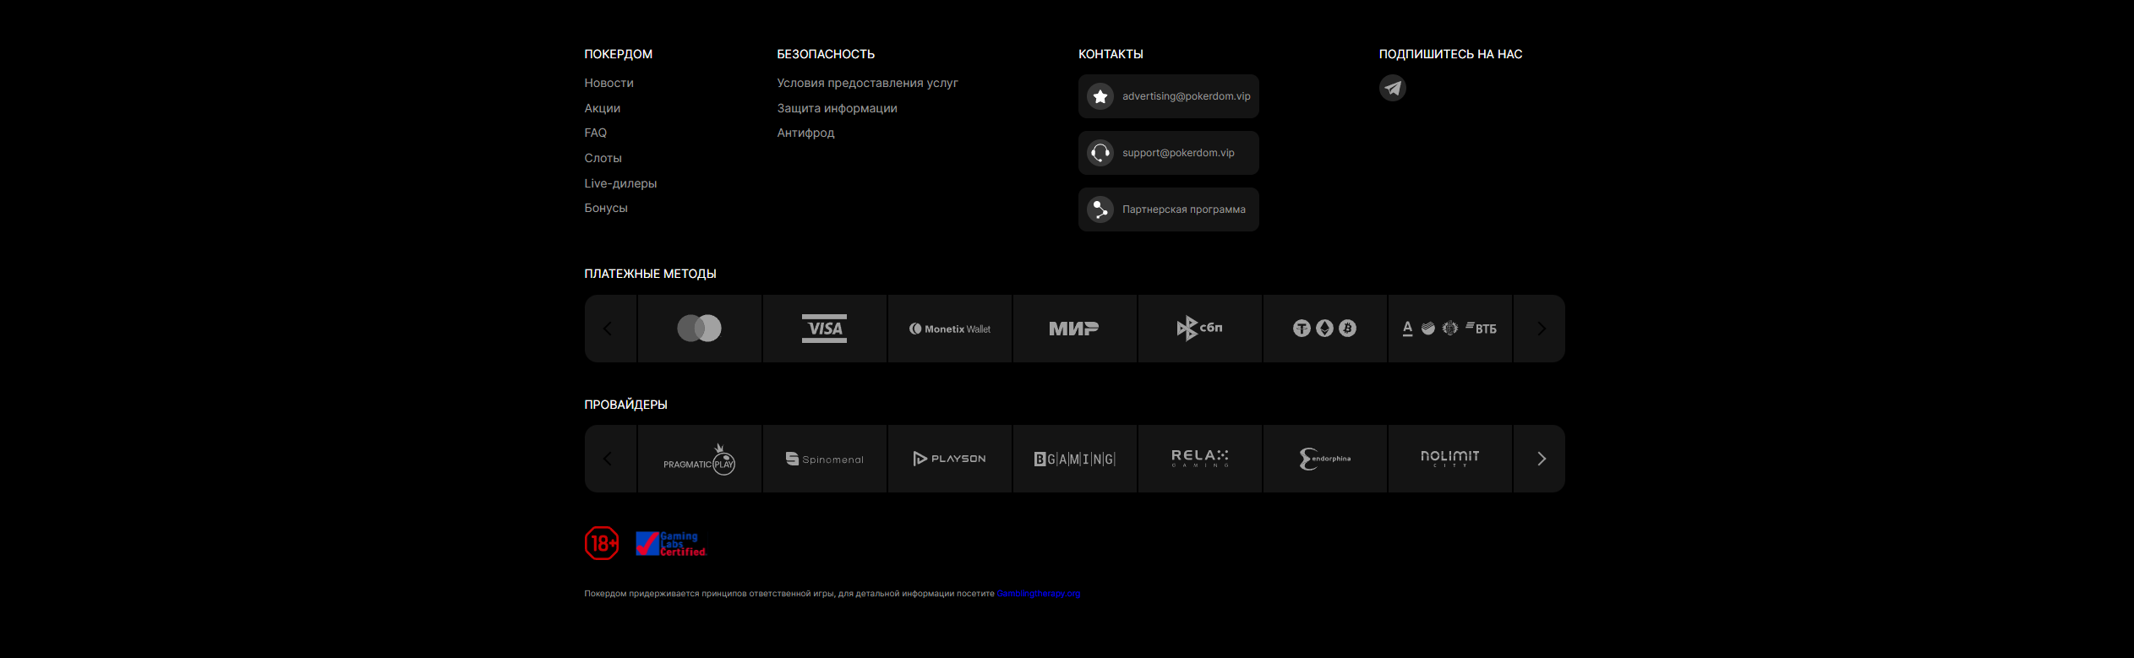The width and height of the screenshot is (2134, 658).
Task: Open Условия предоставления услуг
Action: coord(867,83)
